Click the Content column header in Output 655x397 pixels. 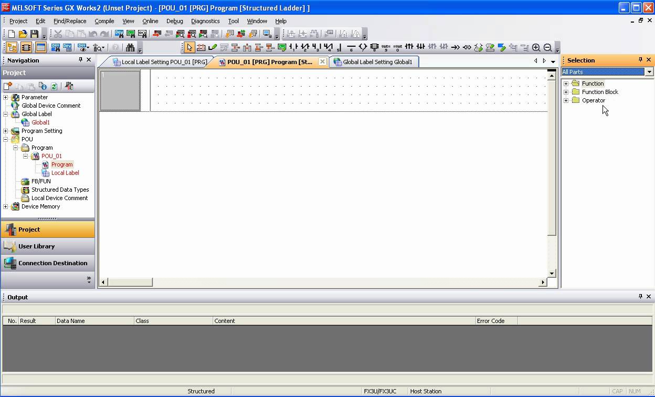(344, 321)
